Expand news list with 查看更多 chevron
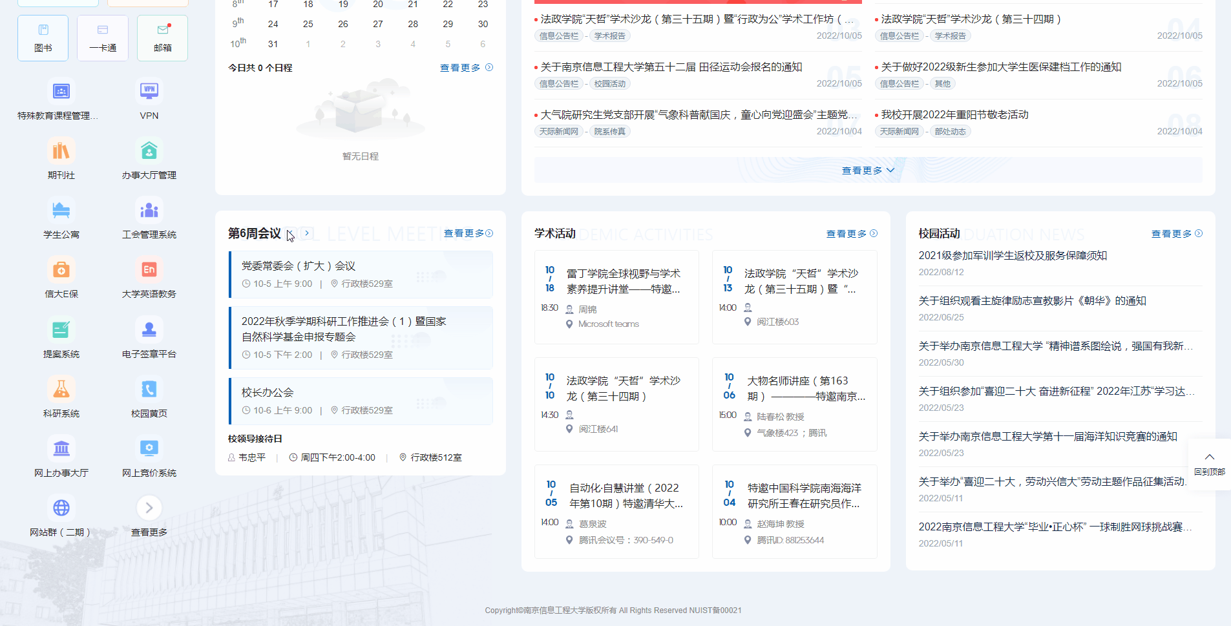The width and height of the screenshot is (1231, 626). (x=868, y=171)
